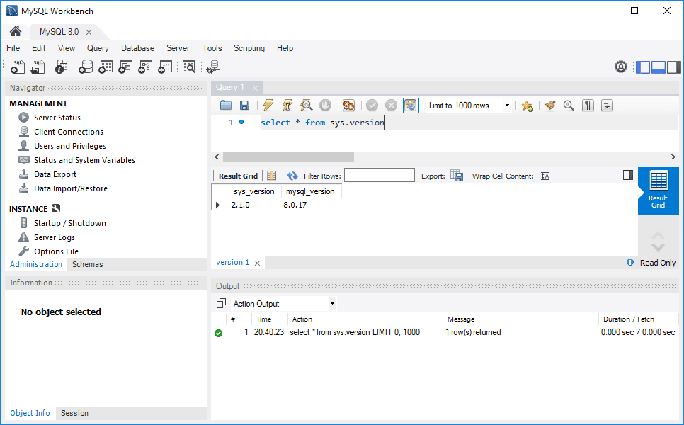Open the Workbench preferences gear icon

621,67
